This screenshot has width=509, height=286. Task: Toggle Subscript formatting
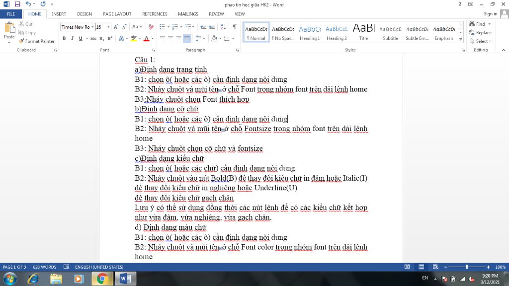click(x=101, y=38)
